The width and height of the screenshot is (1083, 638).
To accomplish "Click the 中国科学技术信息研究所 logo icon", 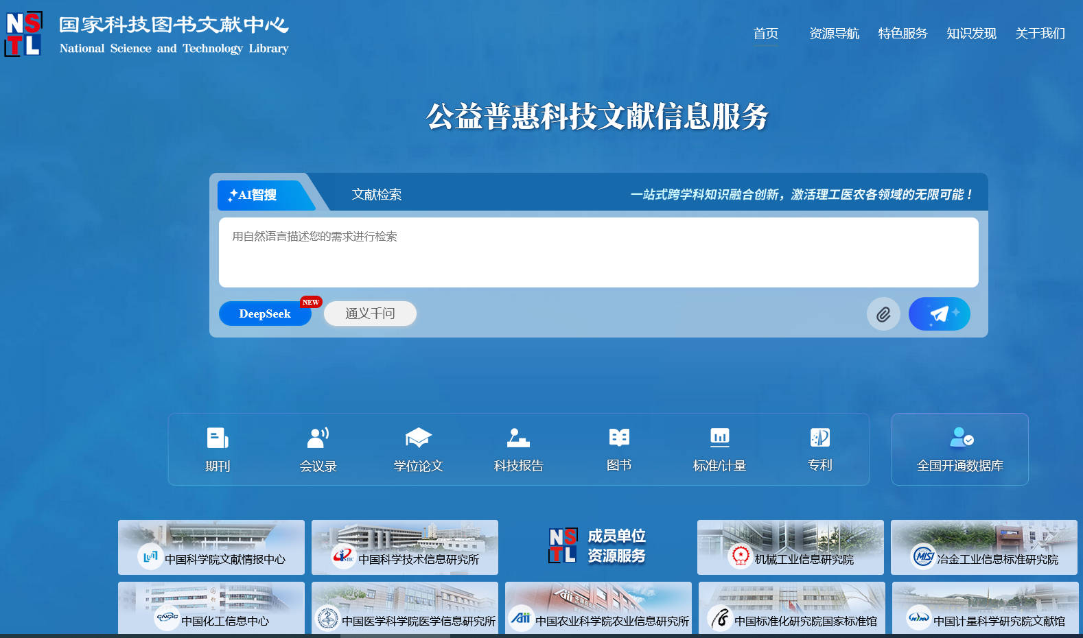I will click(343, 556).
